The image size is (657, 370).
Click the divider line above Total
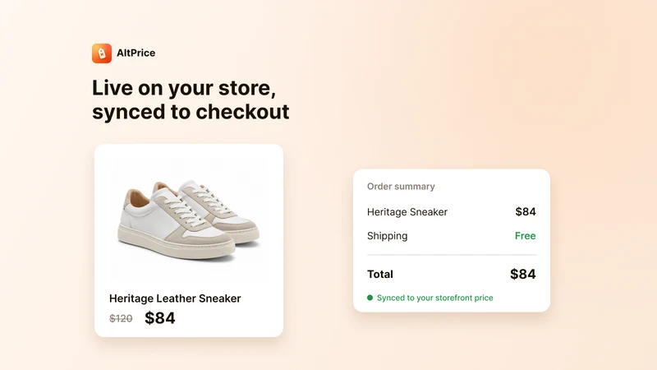[x=452, y=255]
